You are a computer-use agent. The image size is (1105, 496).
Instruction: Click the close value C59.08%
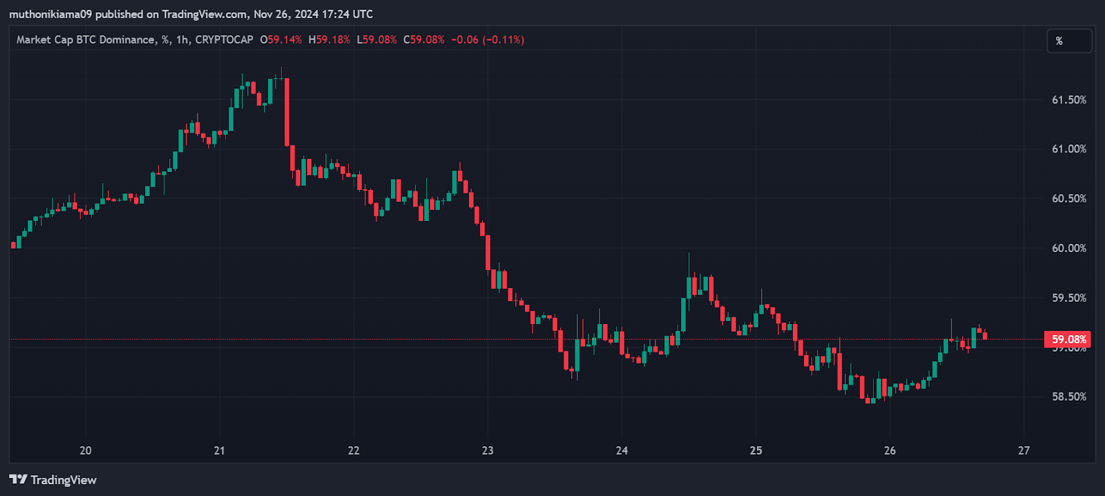coord(424,39)
